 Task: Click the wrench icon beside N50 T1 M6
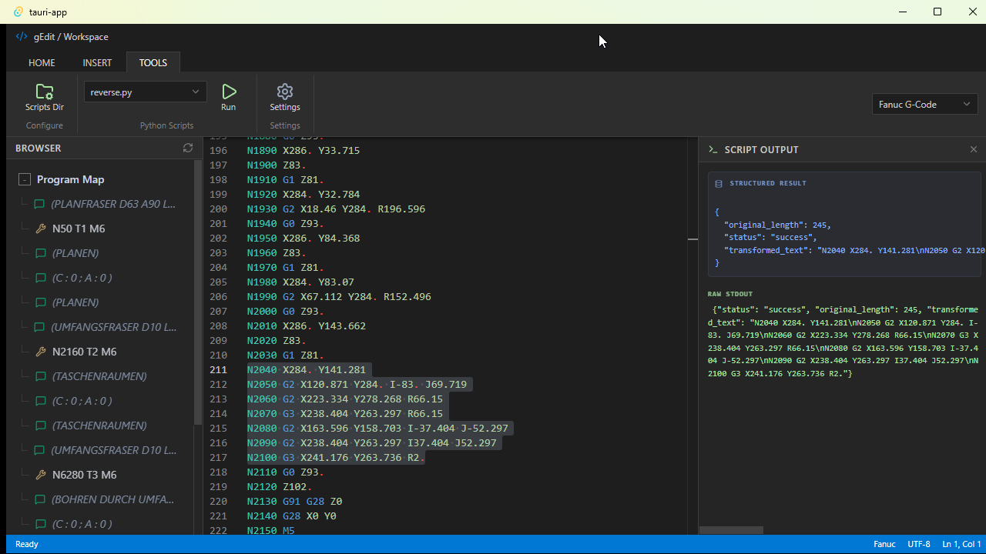[42, 229]
